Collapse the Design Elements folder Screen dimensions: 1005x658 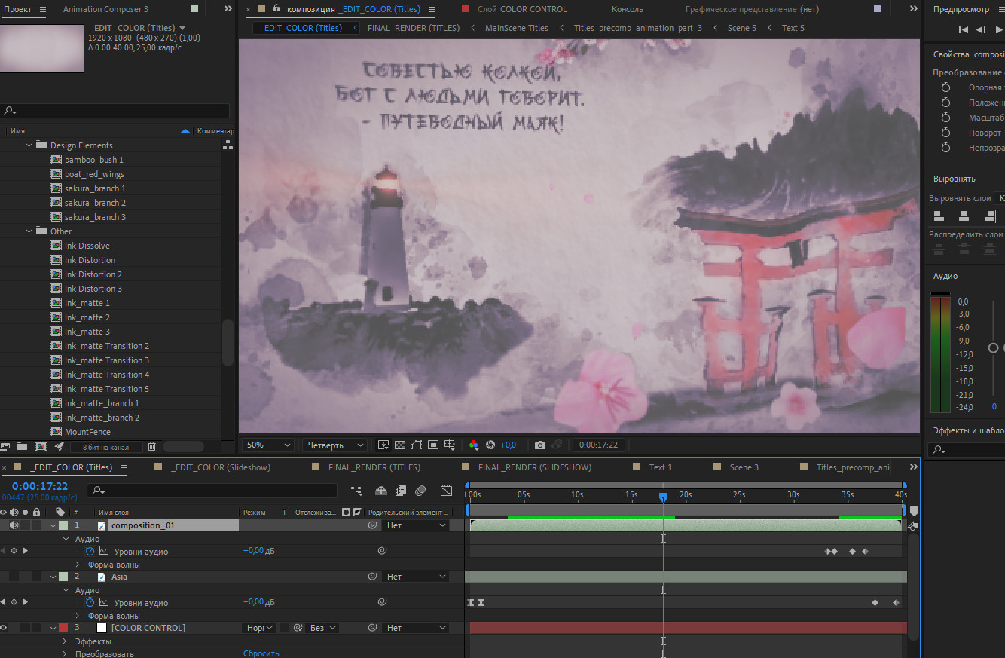(x=30, y=145)
